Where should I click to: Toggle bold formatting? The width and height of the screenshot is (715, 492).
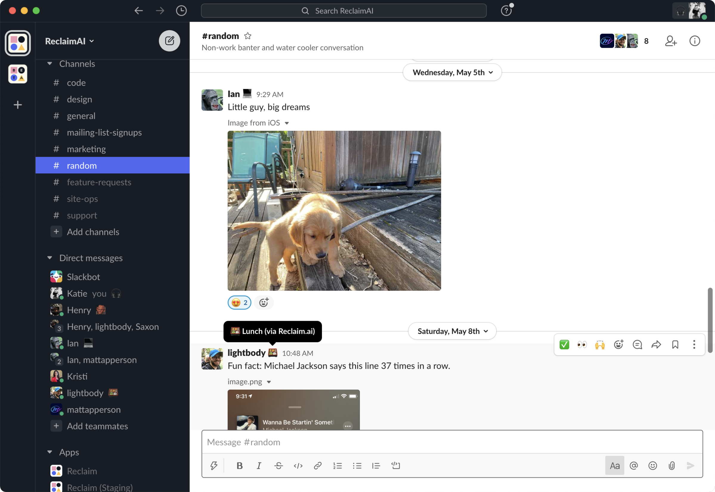pyautogui.click(x=239, y=465)
